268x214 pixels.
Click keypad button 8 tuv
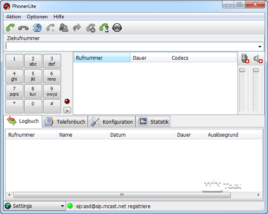coord(33,91)
